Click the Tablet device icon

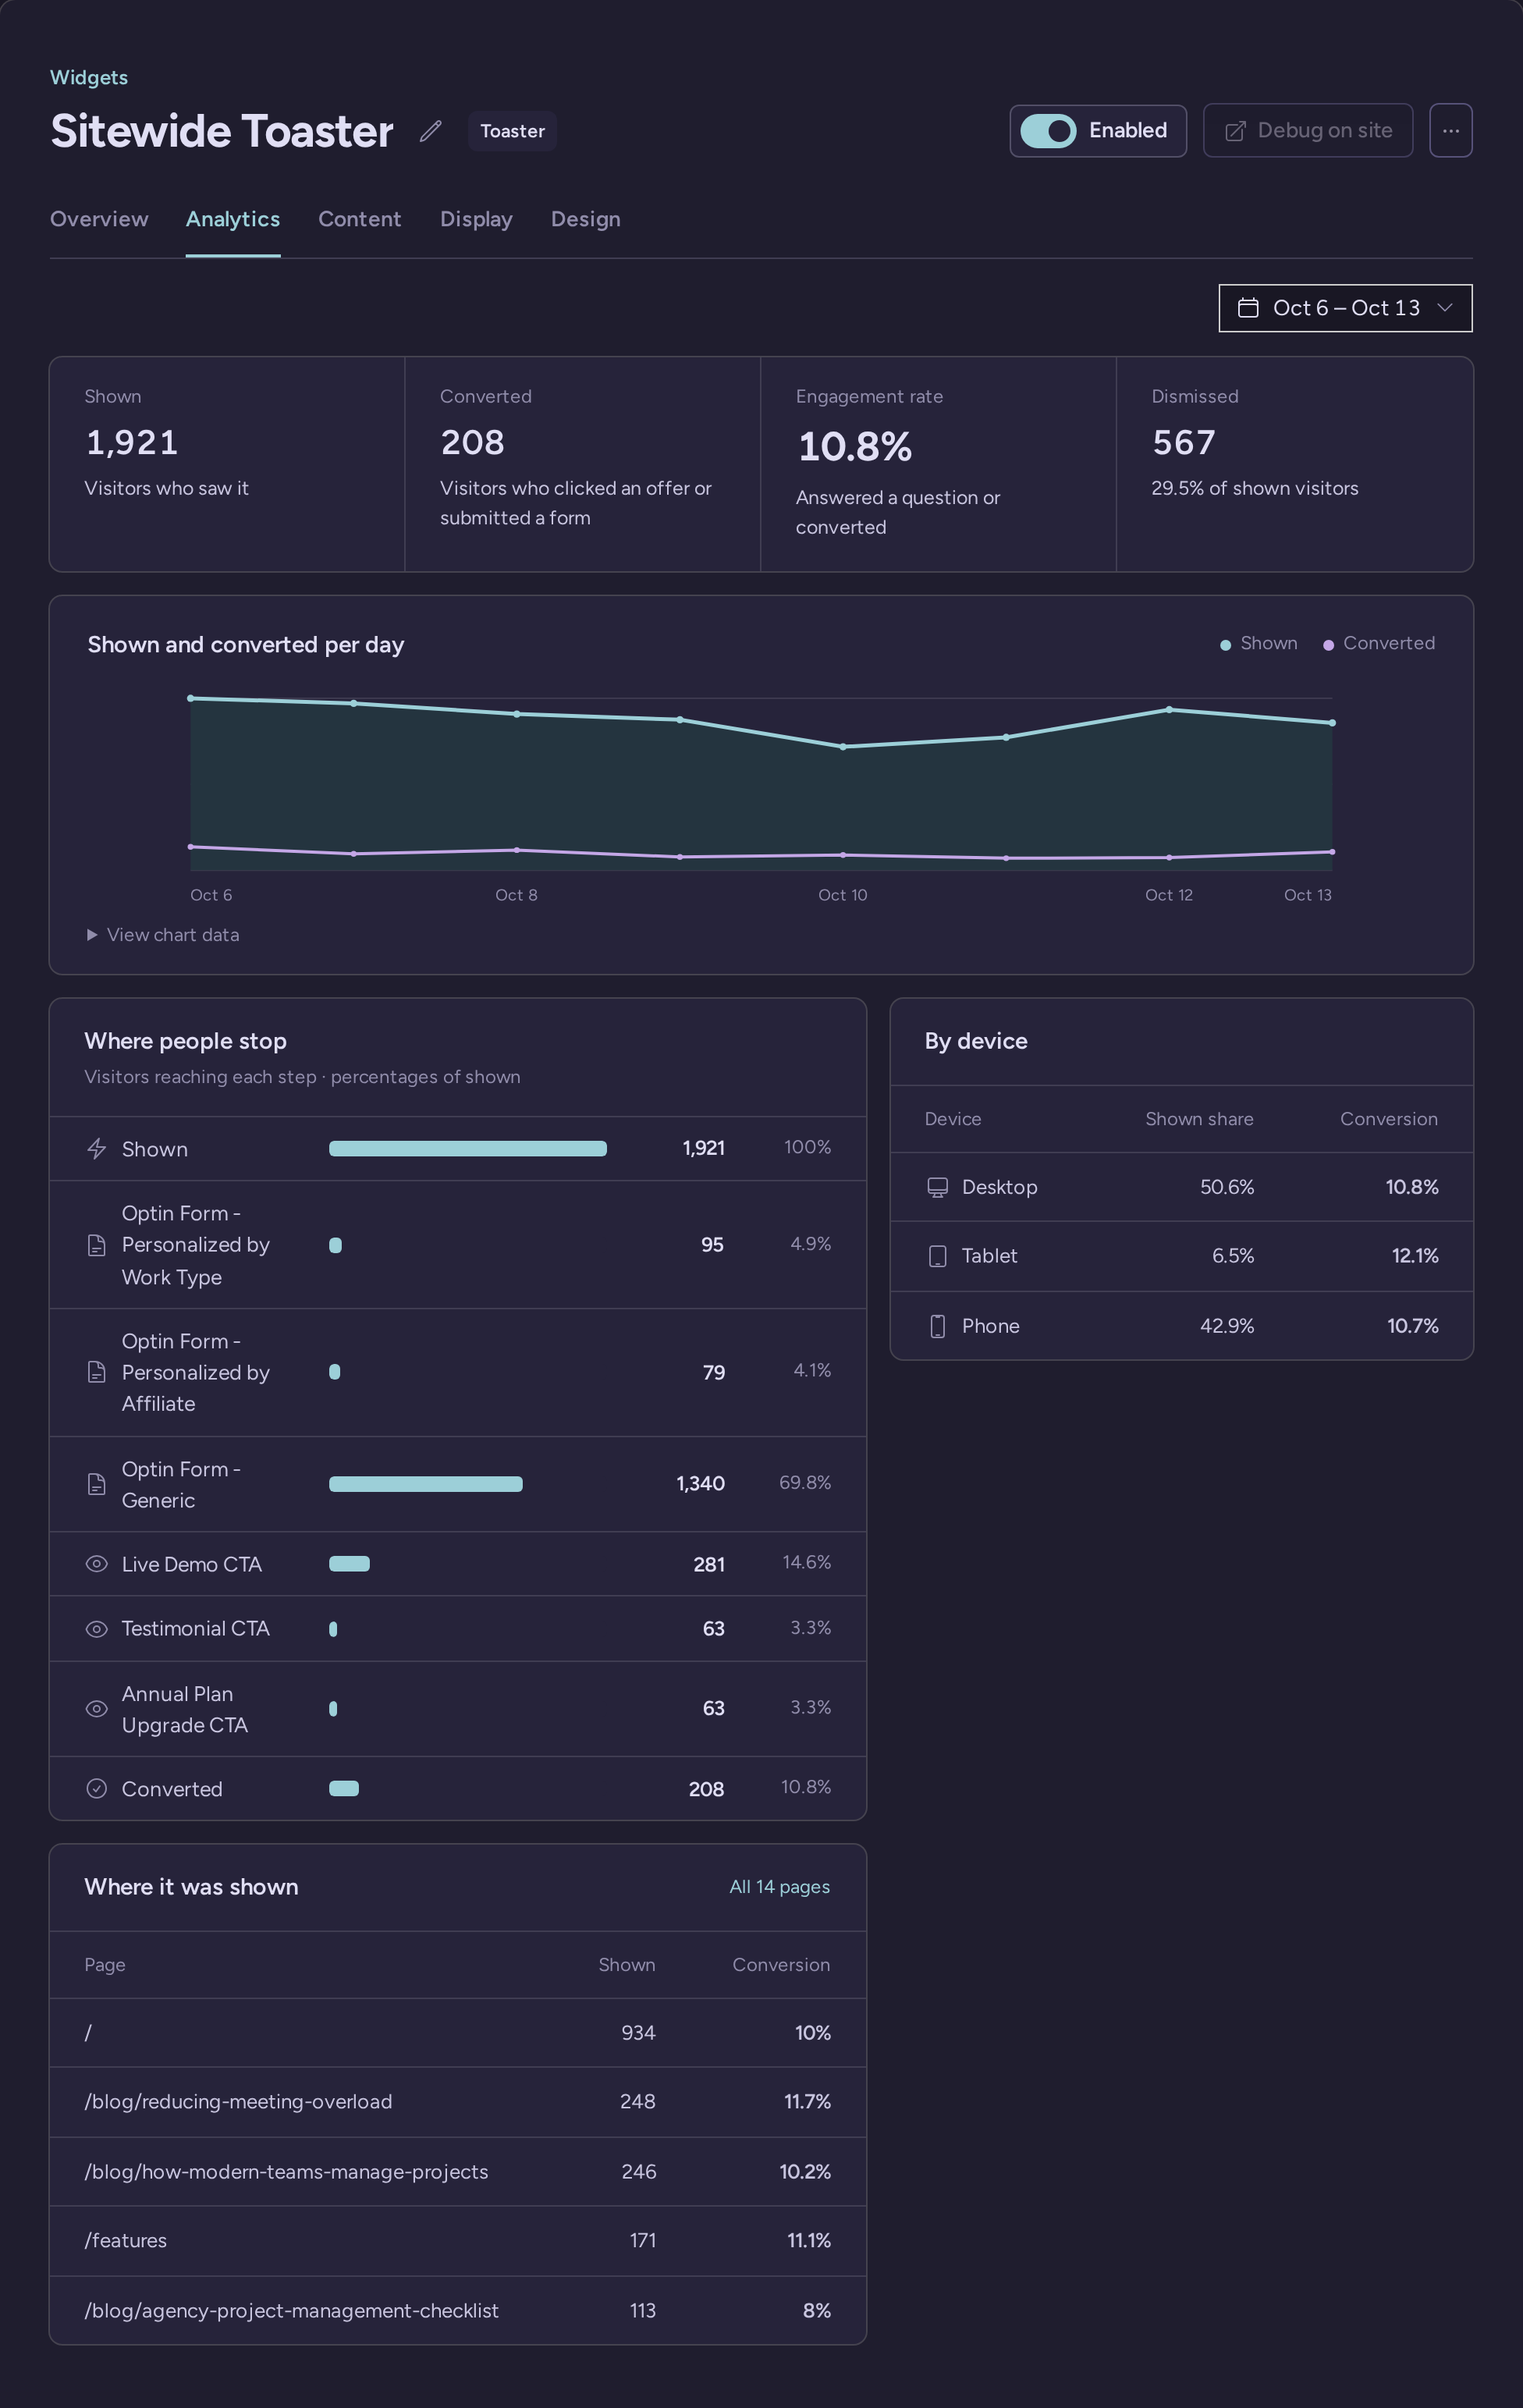click(x=937, y=1256)
